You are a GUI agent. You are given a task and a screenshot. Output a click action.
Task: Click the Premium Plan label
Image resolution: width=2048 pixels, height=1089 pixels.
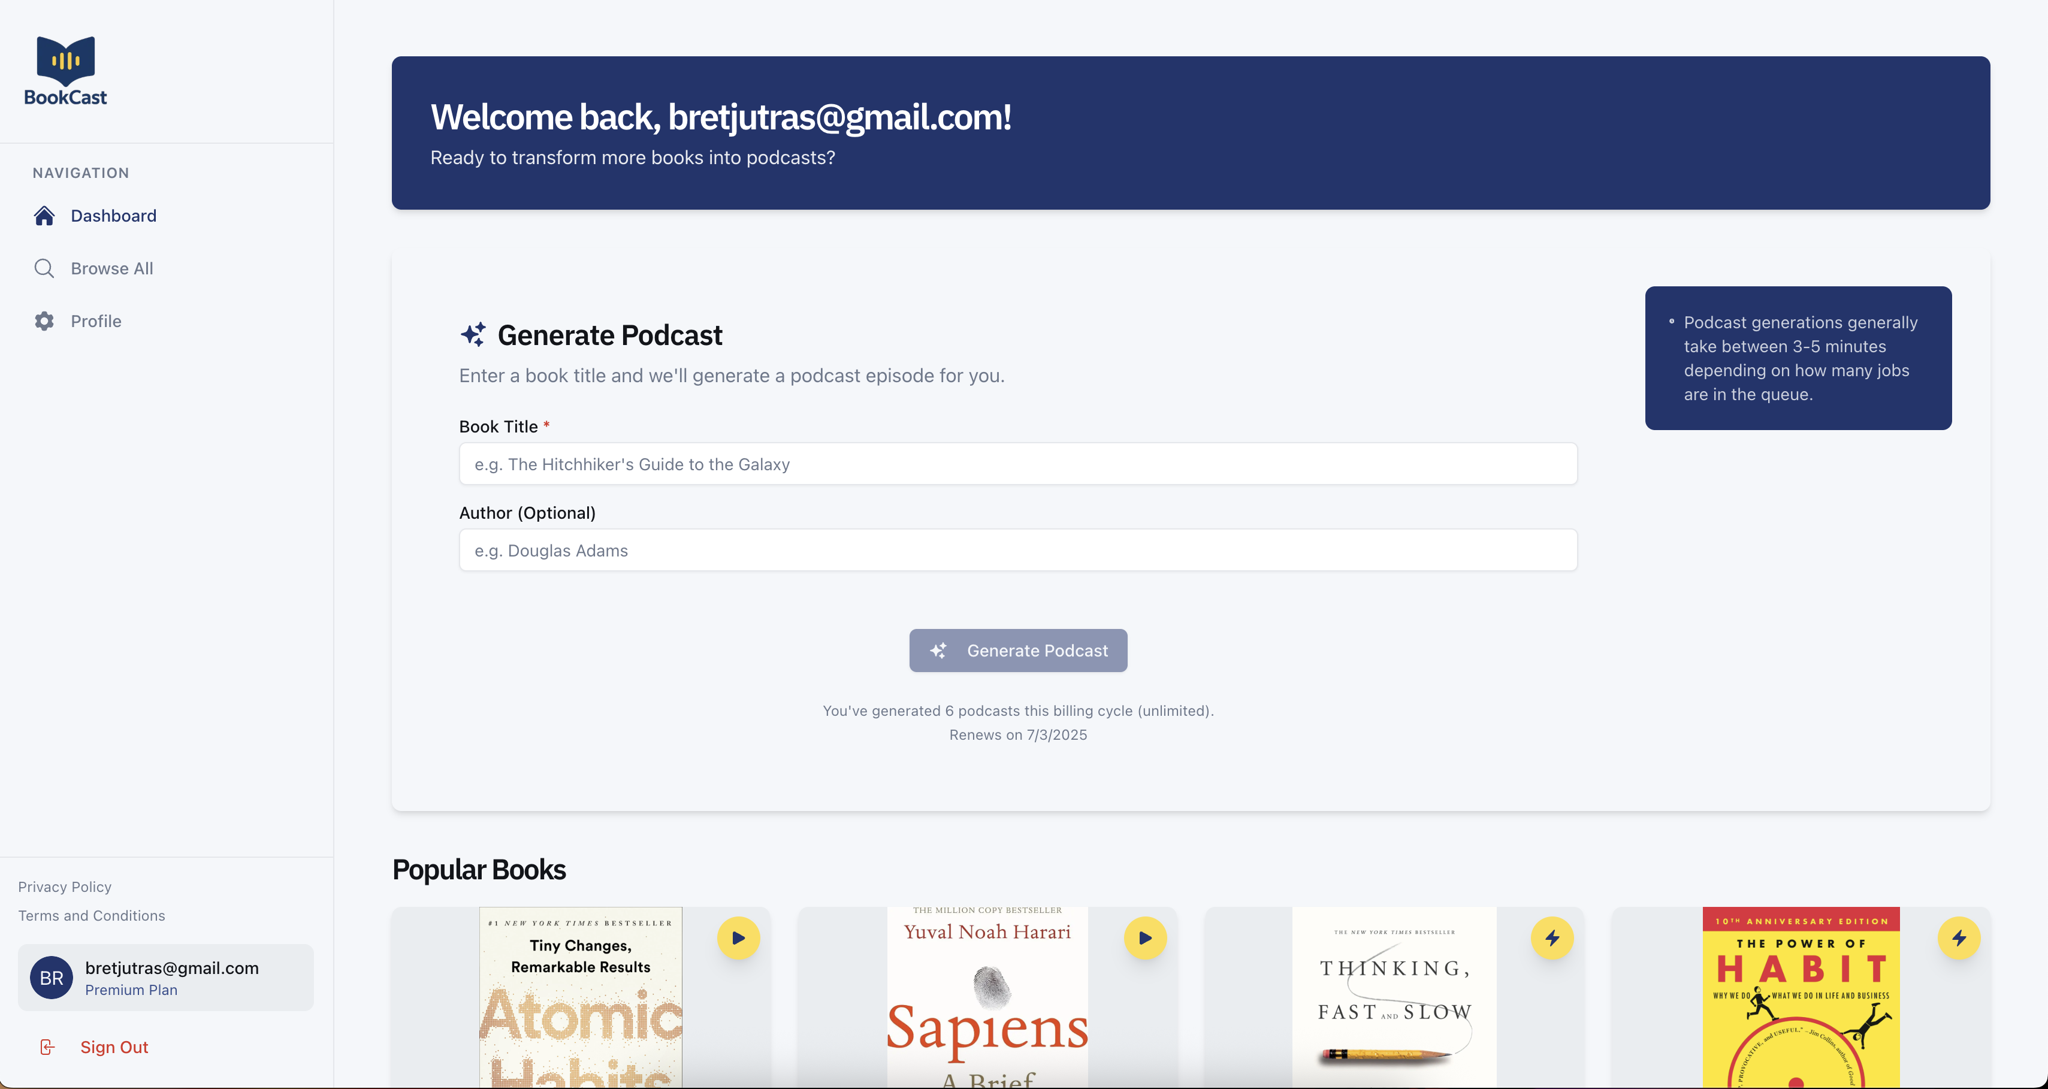131,990
